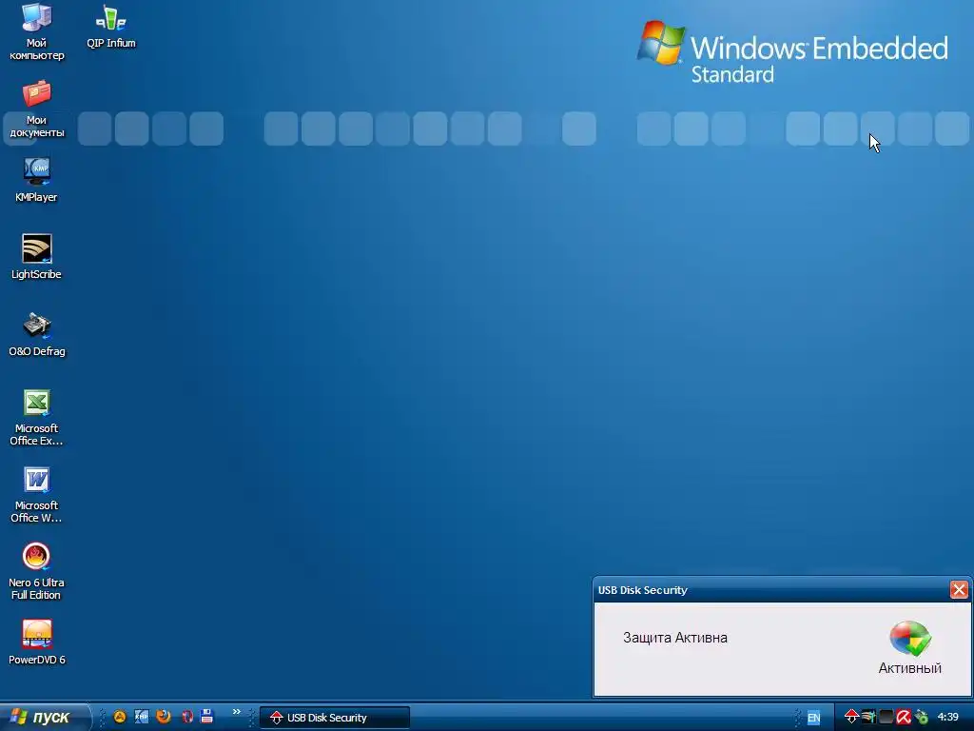The height and width of the screenshot is (731, 974).
Task: Close the USB Disk Security popup
Action: (x=959, y=589)
